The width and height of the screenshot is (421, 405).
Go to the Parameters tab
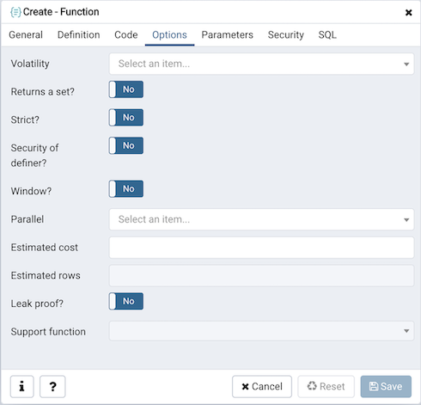(x=227, y=34)
